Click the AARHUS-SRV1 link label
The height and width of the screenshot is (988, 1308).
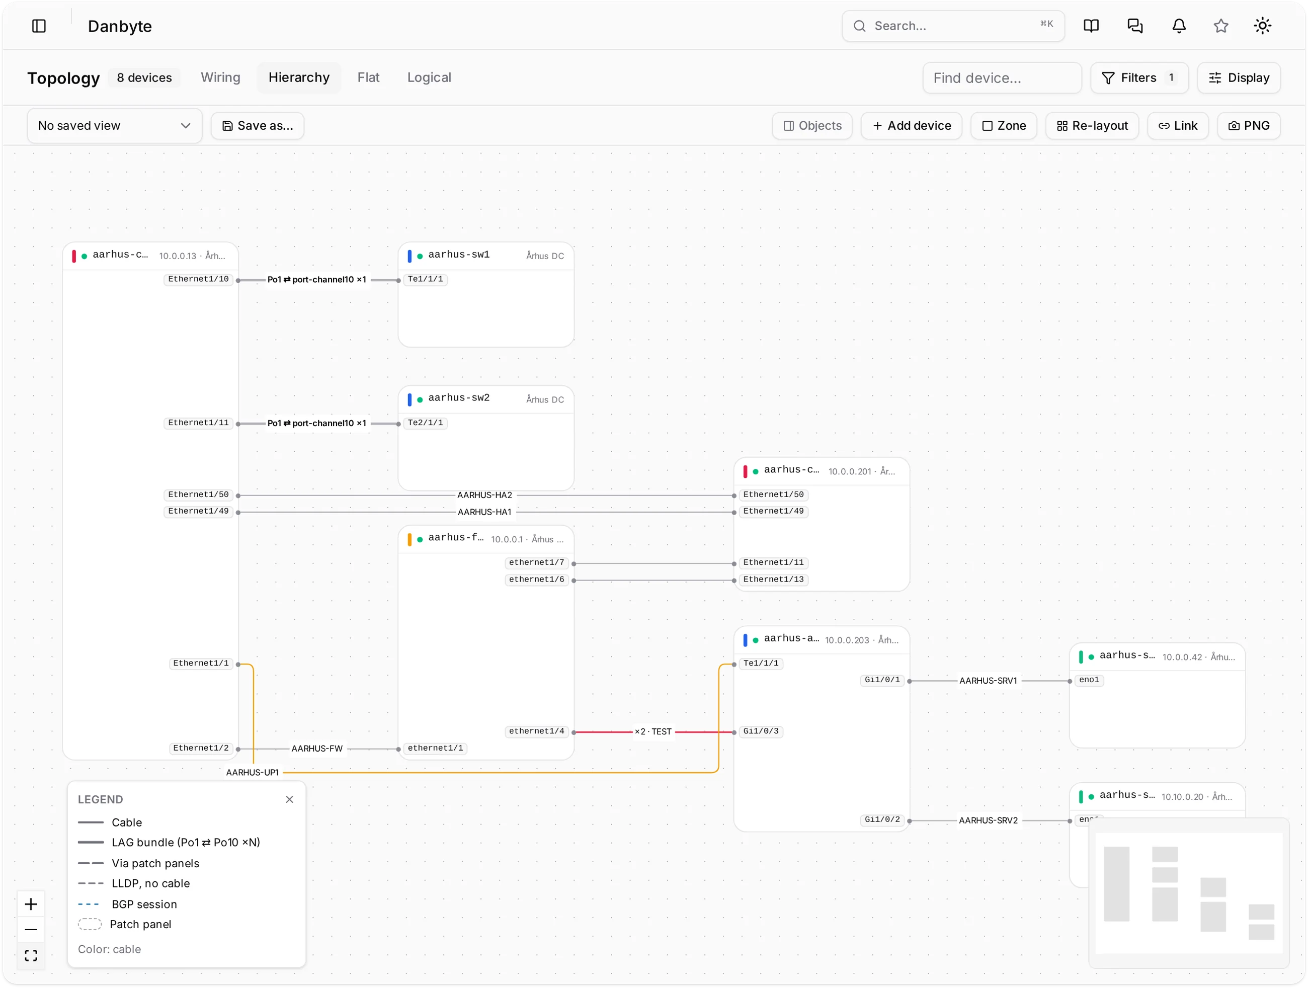point(988,681)
